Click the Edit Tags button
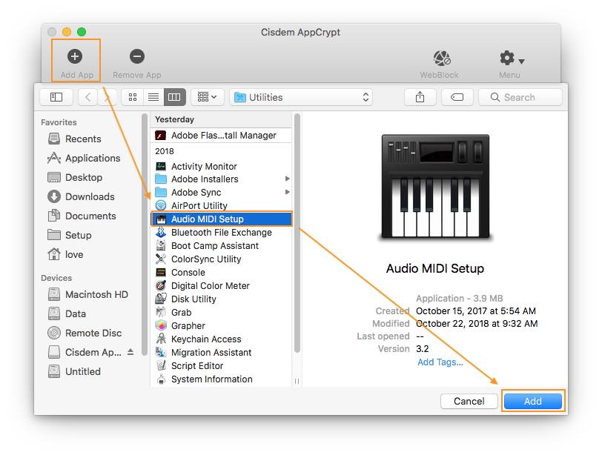Image resolution: width=602 pixels, height=455 pixels. (x=457, y=97)
